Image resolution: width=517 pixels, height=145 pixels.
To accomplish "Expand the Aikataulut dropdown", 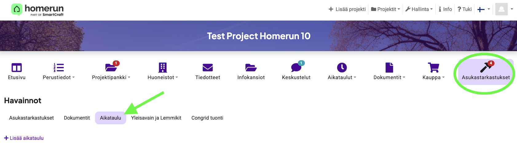I will tap(342, 77).
